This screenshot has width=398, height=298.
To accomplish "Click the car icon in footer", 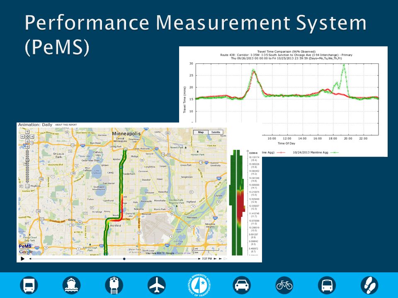I will (242, 285).
